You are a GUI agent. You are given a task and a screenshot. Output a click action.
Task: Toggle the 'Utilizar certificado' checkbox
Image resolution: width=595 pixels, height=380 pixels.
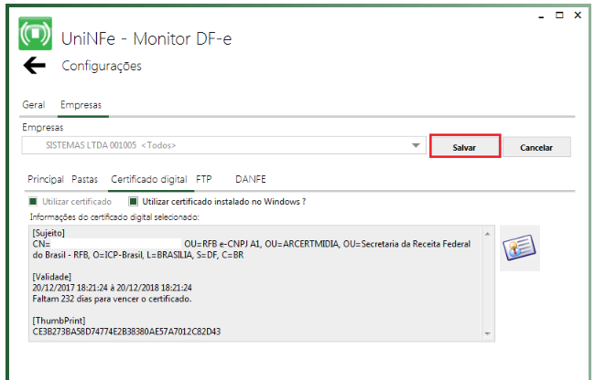pos(33,201)
